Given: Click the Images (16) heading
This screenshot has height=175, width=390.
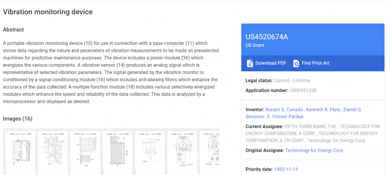Looking at the screenshot, I should coord(18,119).
